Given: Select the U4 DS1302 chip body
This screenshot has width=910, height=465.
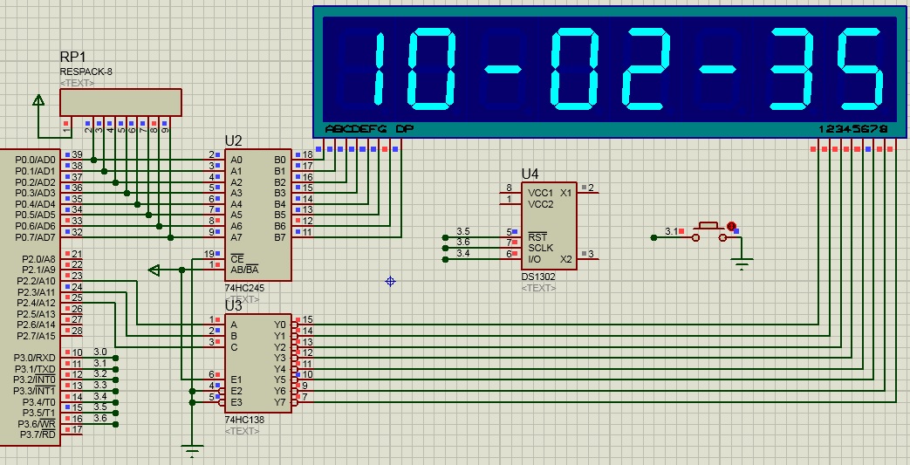Looking at the screenshot, I should pos(549,226).
